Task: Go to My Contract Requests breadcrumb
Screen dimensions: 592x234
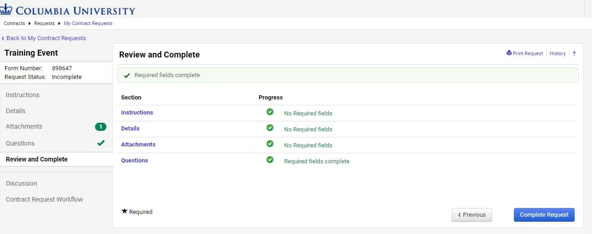Action: tap(88, 23)
